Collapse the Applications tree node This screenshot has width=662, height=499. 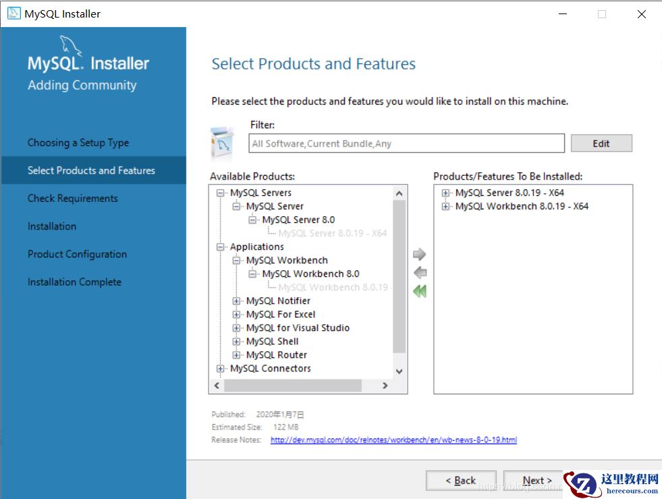pyautogui.click(x=220, y=247)
